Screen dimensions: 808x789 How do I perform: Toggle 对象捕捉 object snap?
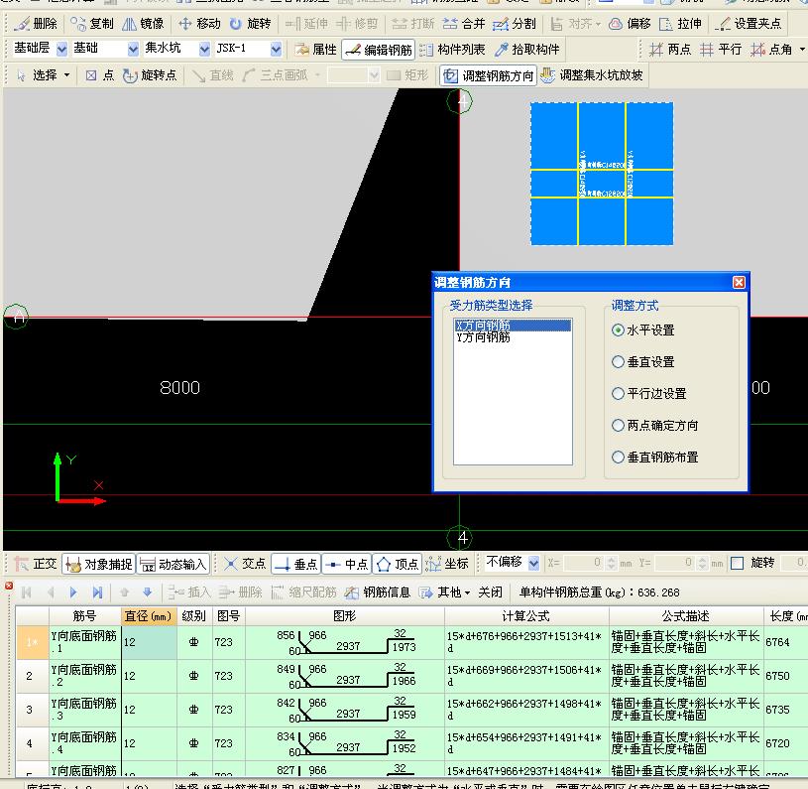pos(98,564)
